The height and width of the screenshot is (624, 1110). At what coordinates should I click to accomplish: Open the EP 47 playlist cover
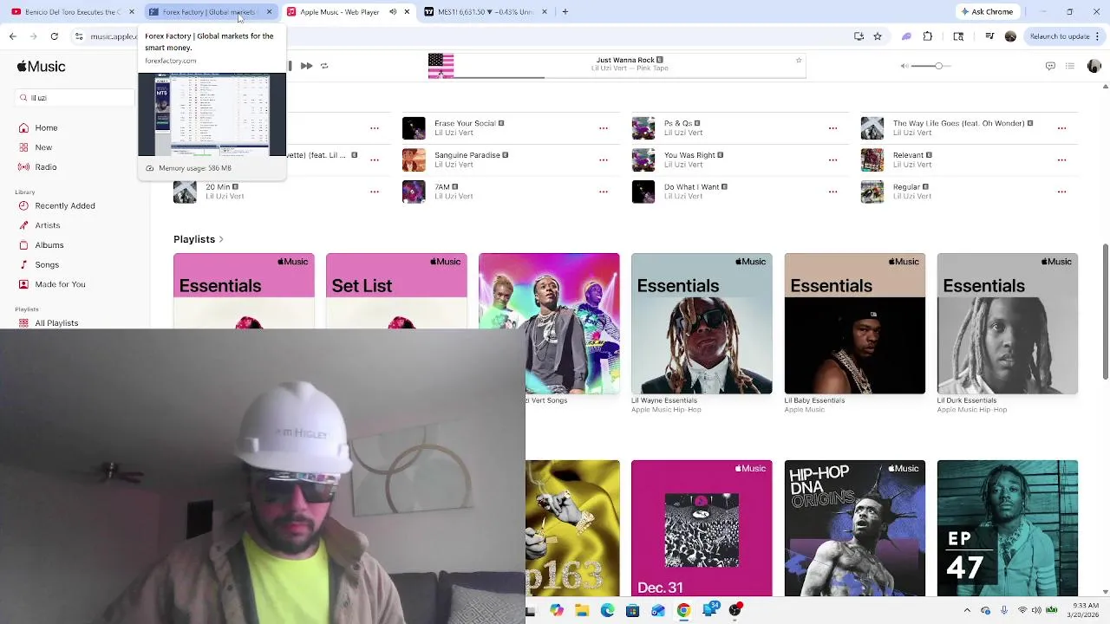[x=1008, y=529]
